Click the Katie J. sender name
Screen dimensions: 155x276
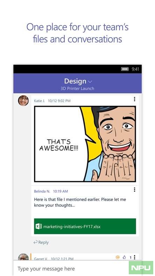coord(40,101)
